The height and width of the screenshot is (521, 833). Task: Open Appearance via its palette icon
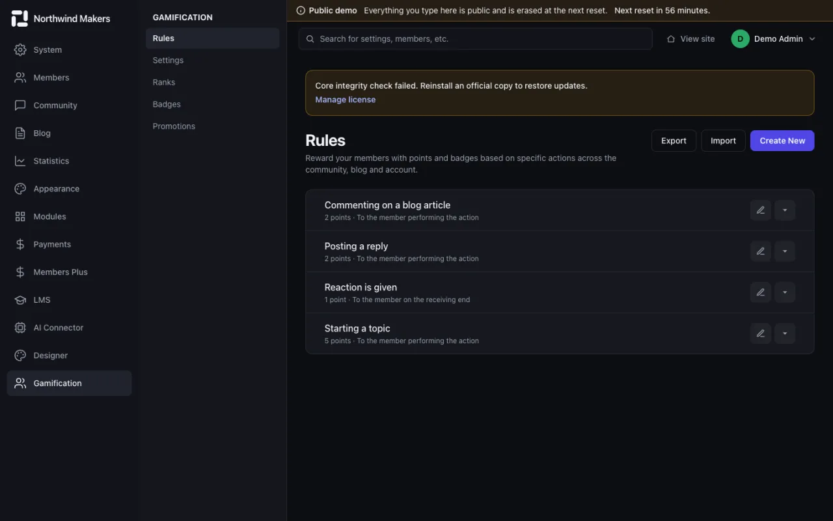[x=20, y=189]
